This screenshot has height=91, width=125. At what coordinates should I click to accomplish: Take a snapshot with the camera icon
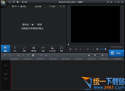coord(88,49)
